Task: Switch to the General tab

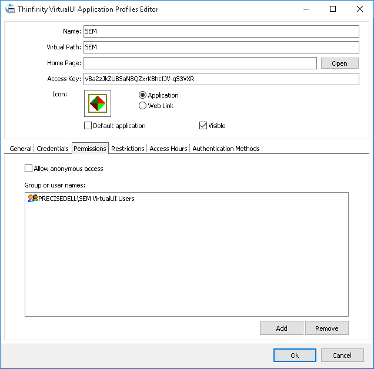Action: coord(21,149)
